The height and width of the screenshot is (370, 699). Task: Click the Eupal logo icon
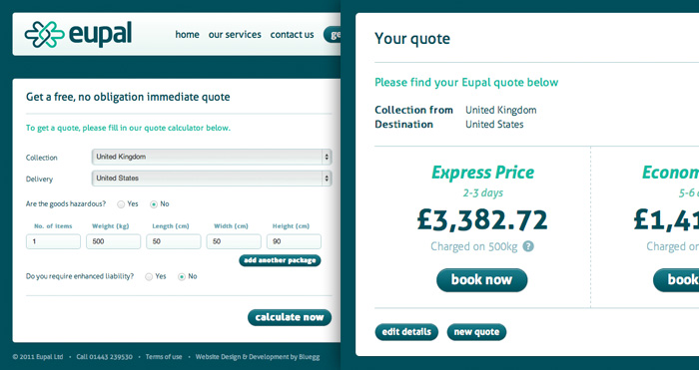pyautogui.click(x=45, y=34)
